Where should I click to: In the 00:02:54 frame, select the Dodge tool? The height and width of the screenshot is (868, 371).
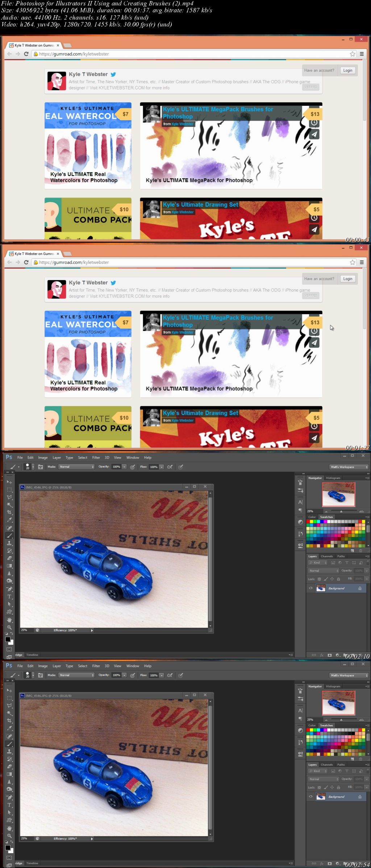coord(9,789)
